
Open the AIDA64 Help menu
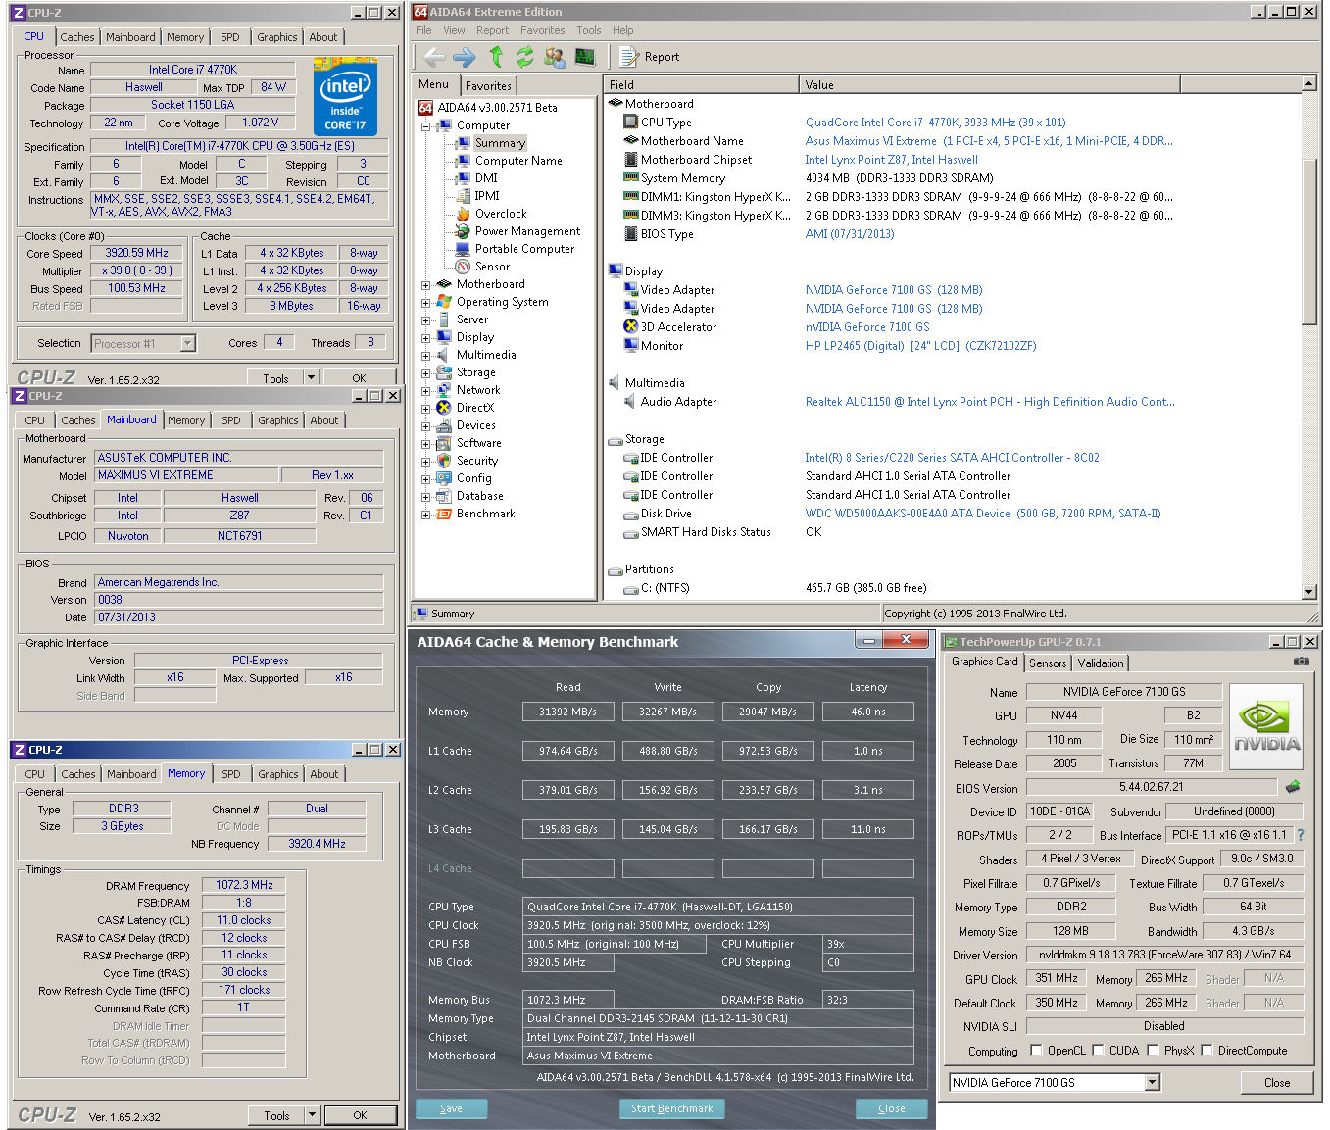(622, 30)
